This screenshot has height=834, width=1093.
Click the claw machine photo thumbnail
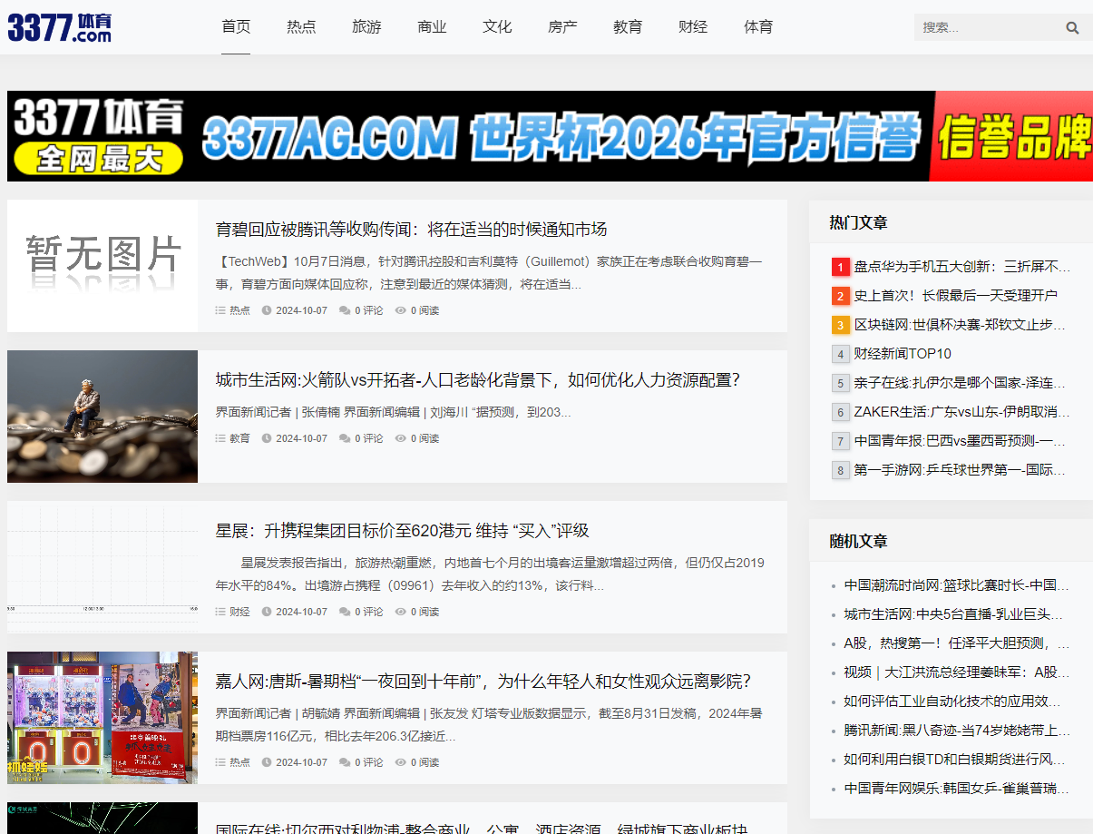click(x=102, y=718)
